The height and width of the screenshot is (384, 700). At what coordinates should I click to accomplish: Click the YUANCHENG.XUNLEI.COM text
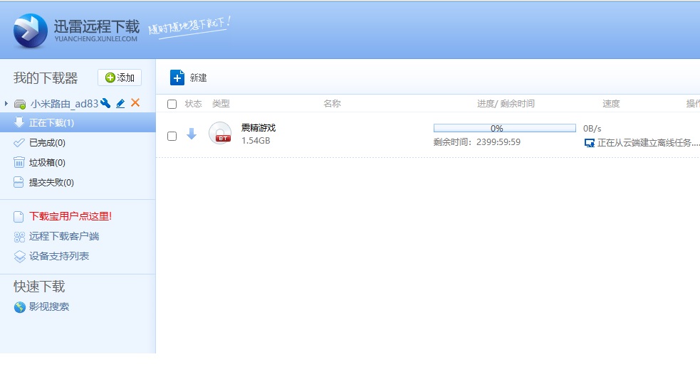[x=96, y=39]
